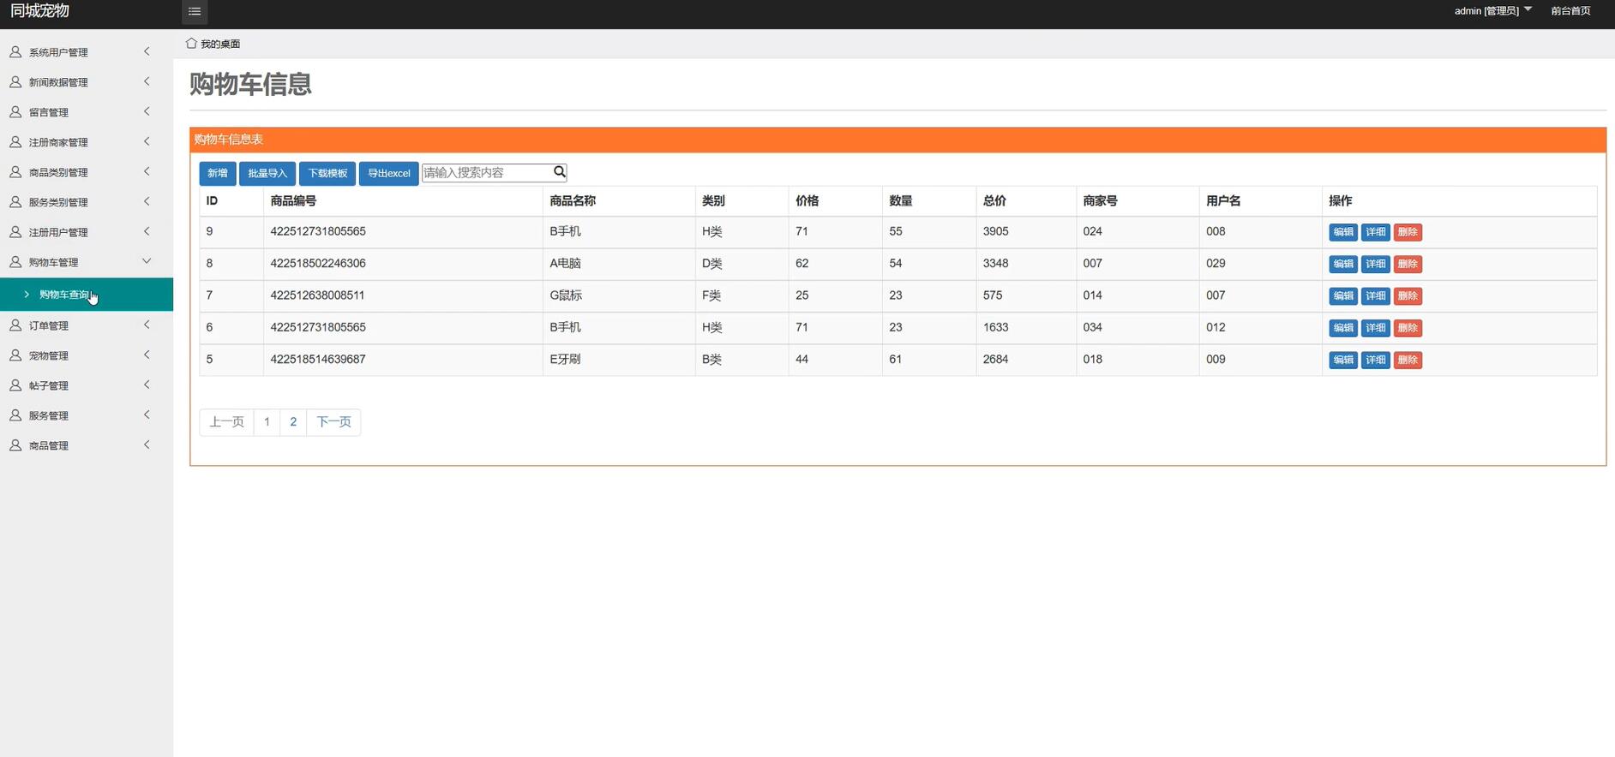Click the home icon beside 我的桌面
This screenshot has width=1615, height=757.
[191, 43]
